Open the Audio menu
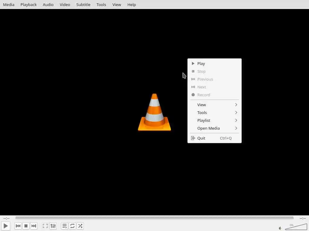 coord(48,5)
